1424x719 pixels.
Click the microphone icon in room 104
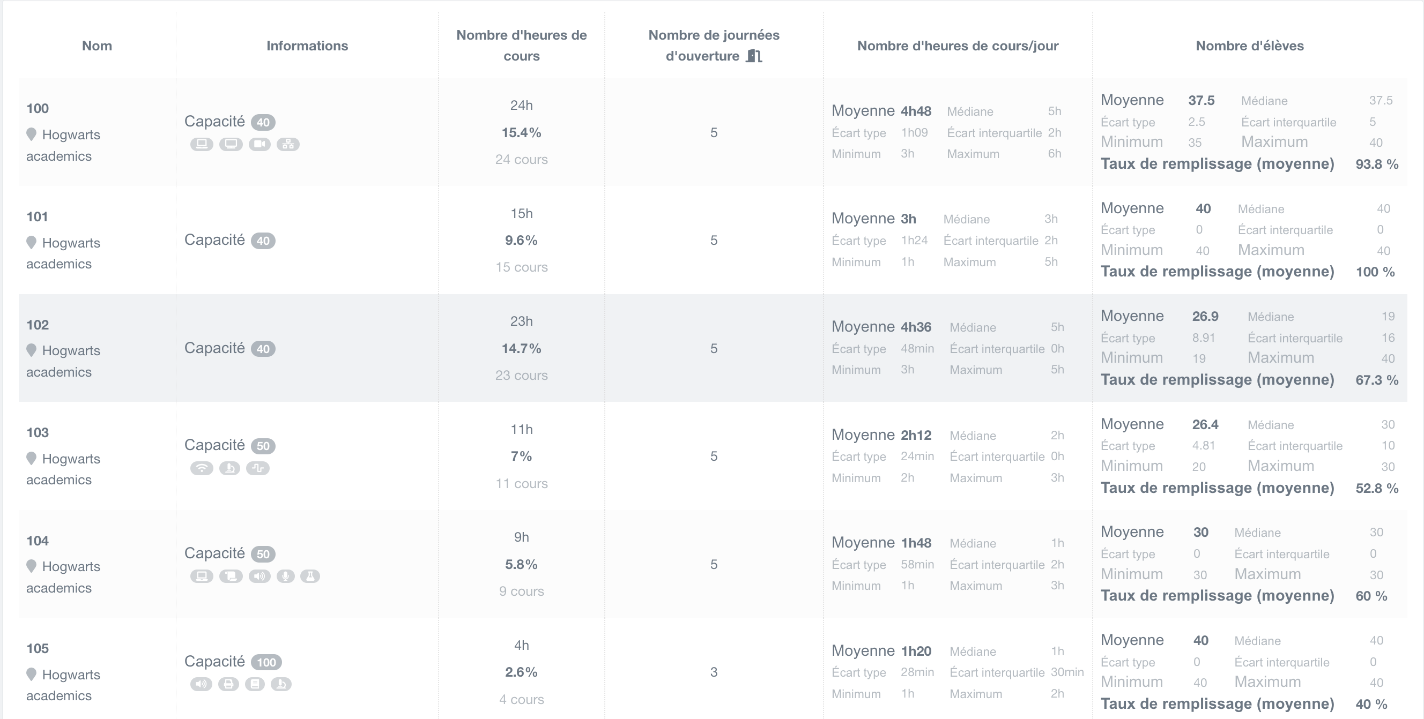click(285, 576)
